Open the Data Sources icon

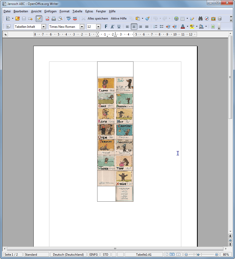[x=220, y=19]
